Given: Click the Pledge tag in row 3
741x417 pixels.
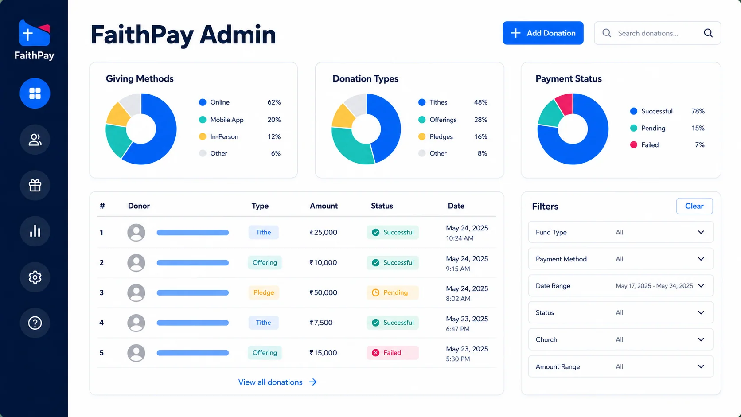Looking at the screenshot, I should pos(264,292).
